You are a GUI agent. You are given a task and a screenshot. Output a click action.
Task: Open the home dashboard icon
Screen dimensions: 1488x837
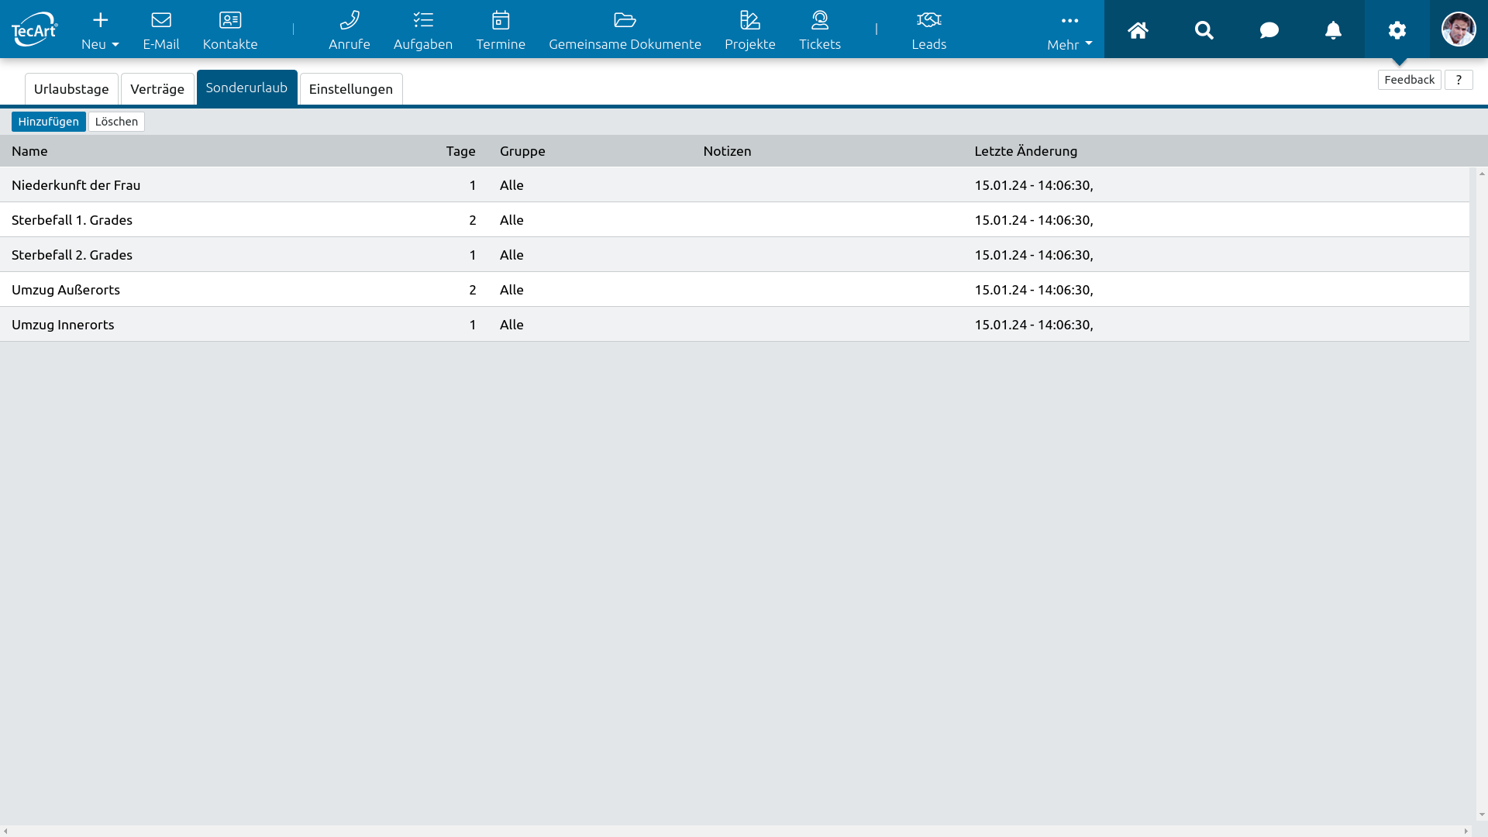[x=1137, y=30]
